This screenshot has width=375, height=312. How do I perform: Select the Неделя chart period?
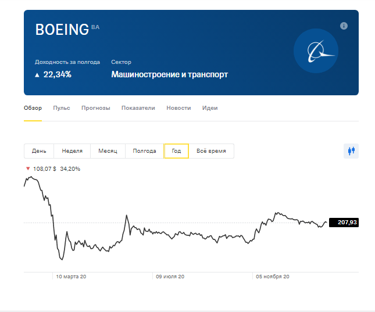pos(72,151)
